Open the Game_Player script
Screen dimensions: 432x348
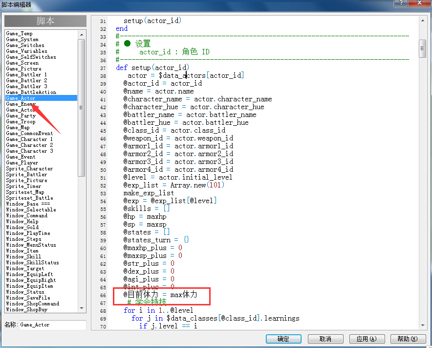coord(22,163)
